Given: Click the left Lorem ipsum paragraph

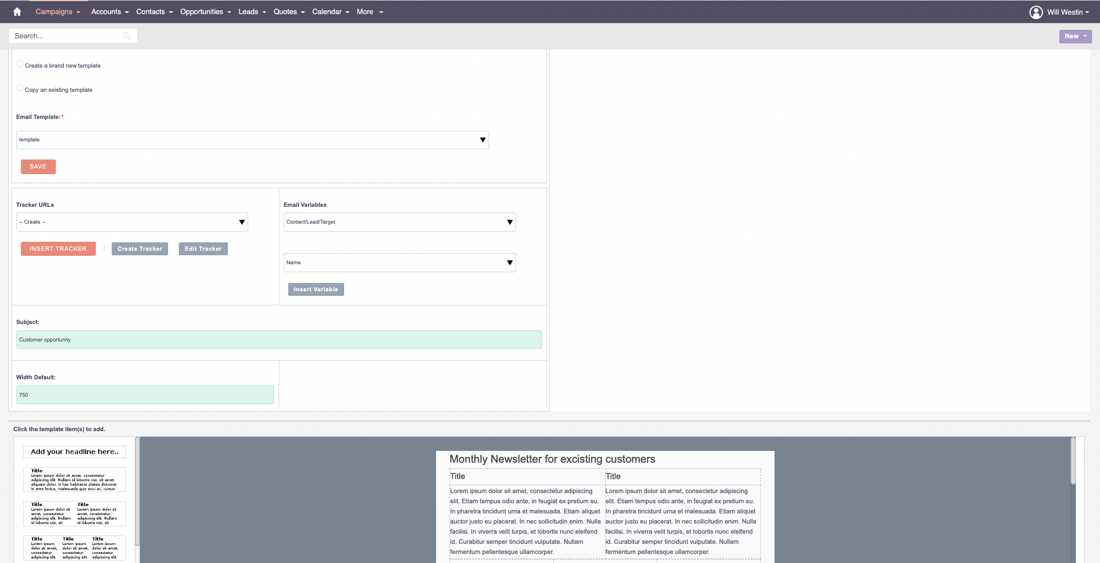Looking at the screenshot, I should coord(526,521).
